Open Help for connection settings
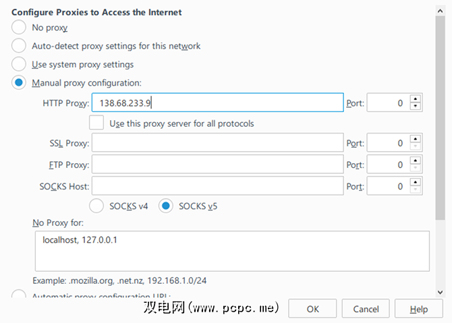452x323 pixels. pos(418,309)
